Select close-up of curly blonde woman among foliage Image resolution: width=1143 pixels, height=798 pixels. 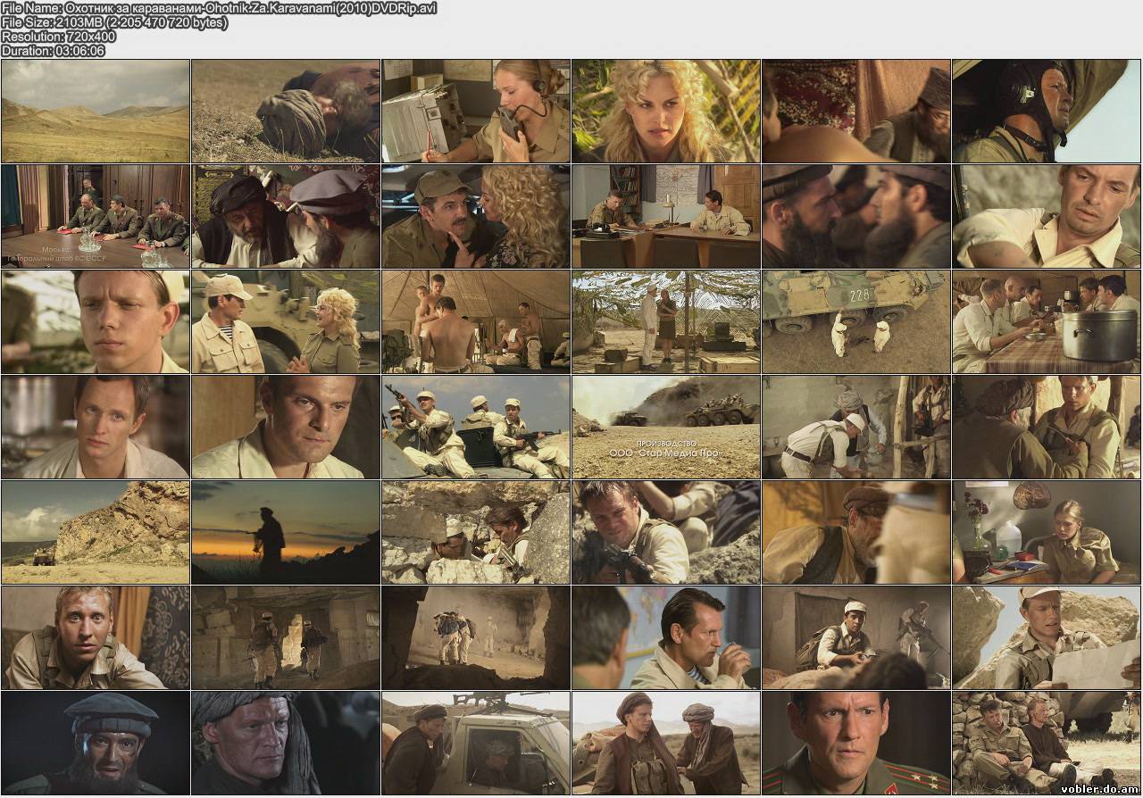pyautogui.click(x=666, y=112)
